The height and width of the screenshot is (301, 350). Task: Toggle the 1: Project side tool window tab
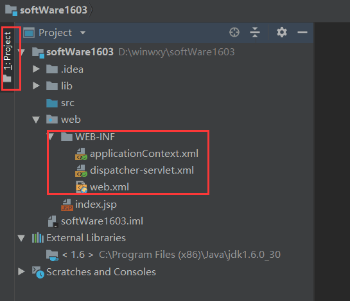[7, 57]
